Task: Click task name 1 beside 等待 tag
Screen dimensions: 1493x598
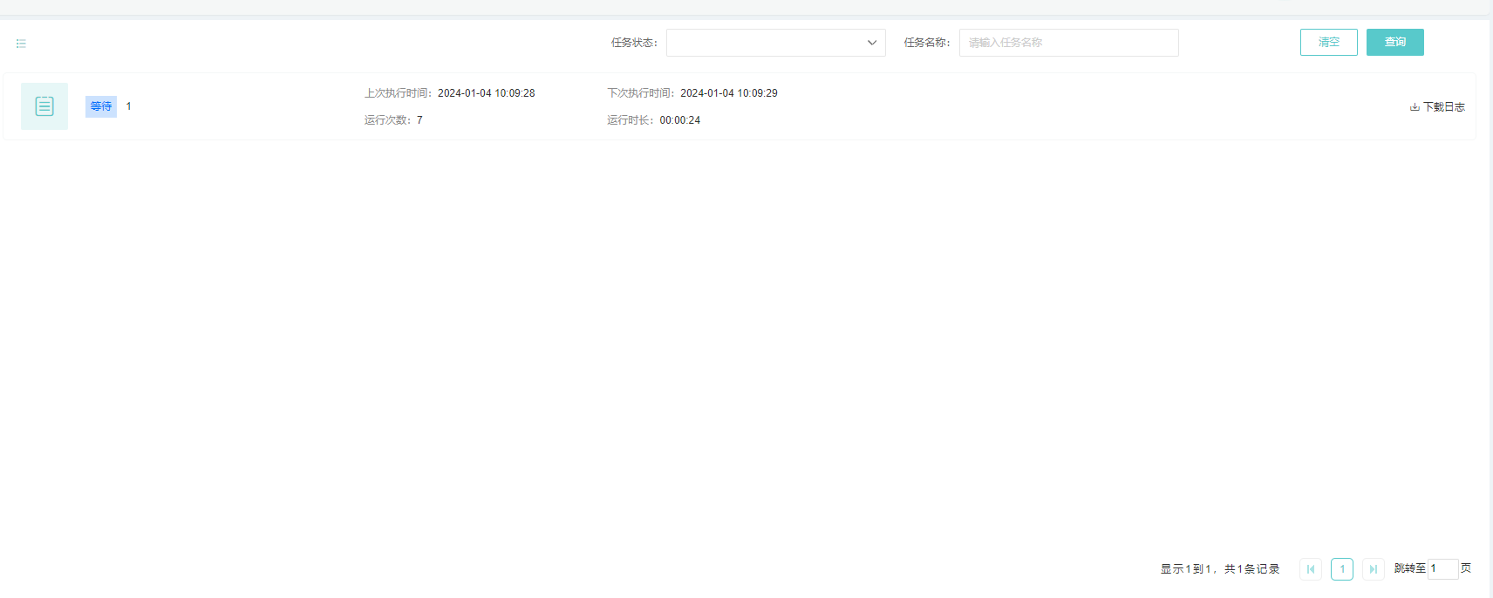Action: pos(128,106)
